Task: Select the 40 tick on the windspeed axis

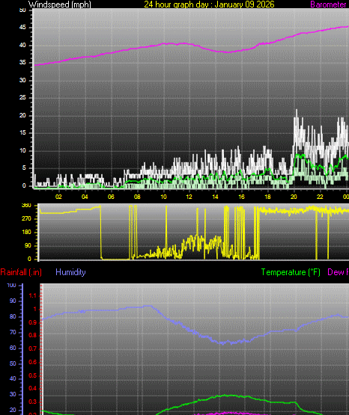Action: (22, 45)
